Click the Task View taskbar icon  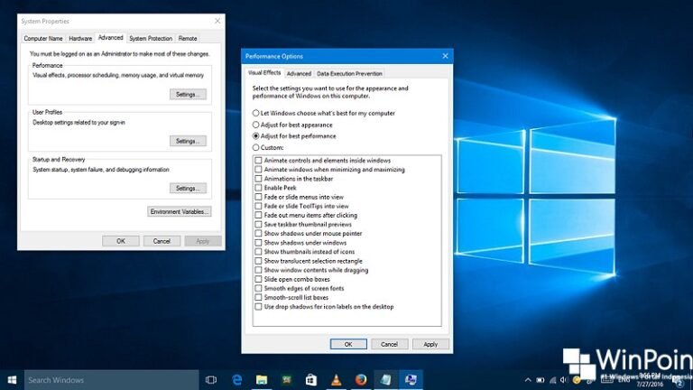pos(211,380)
